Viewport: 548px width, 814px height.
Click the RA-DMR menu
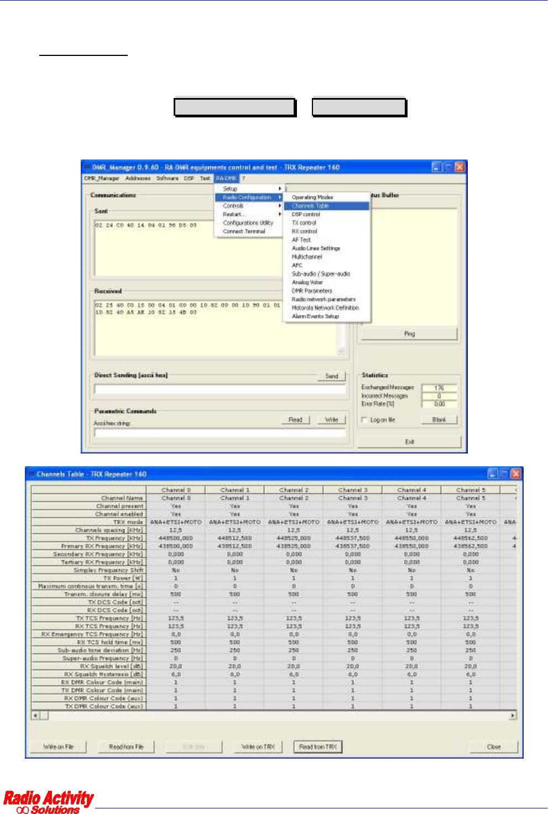(x=226, y=178)
